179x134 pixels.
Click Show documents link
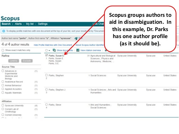click(65, 50)
